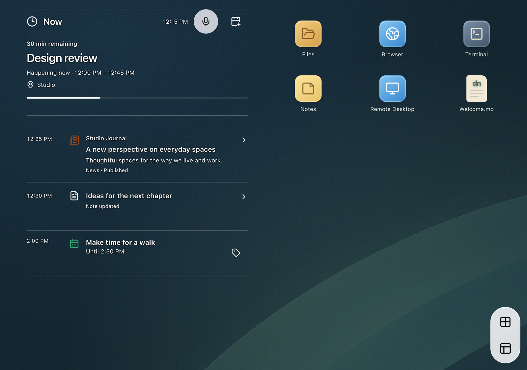Click the tag icon on the walk event
527x370 pixels.
click(236, 252)
